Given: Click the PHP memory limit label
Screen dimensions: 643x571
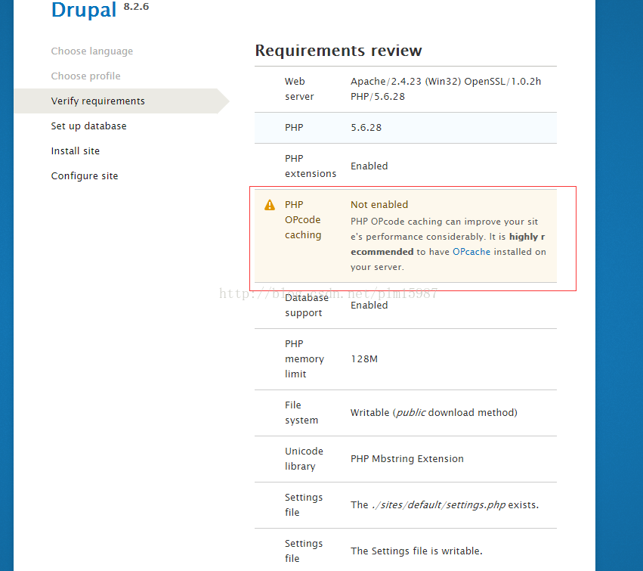Looking at the screenshot, I should click(x=304, y=359).
